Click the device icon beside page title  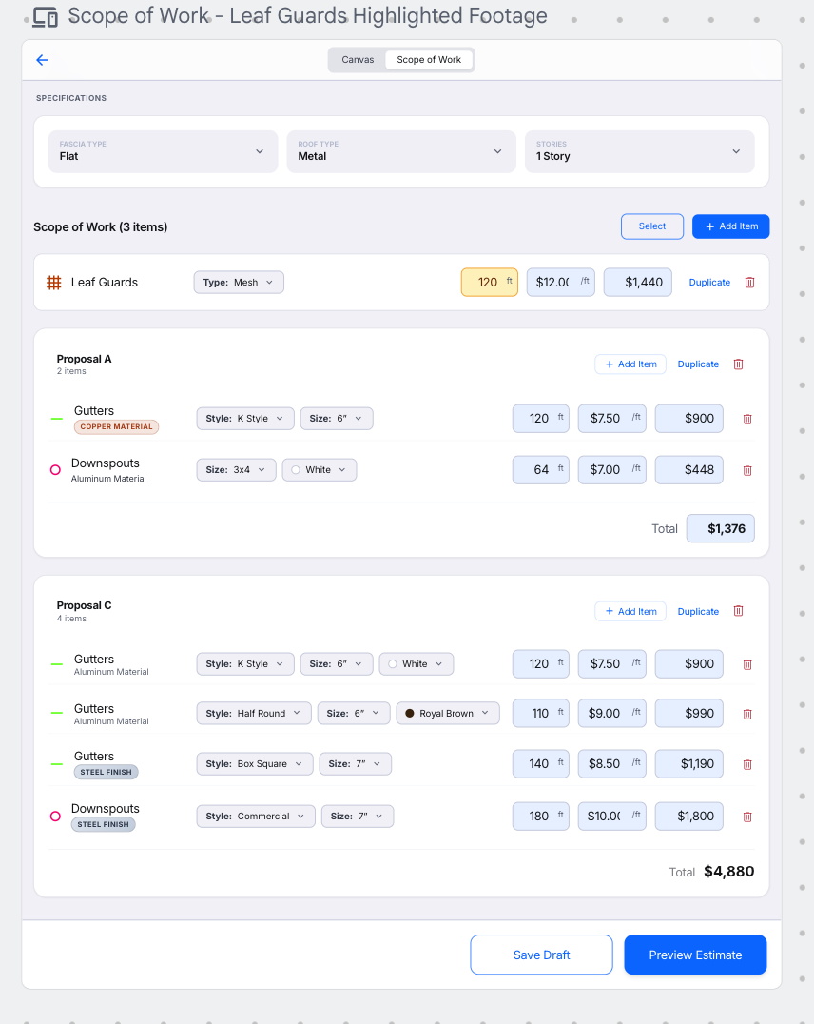(45, 17)
